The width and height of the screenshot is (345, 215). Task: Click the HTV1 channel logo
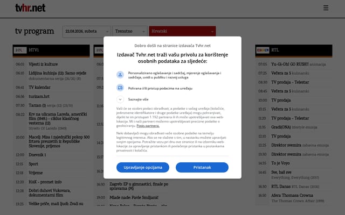pos(20,50)
